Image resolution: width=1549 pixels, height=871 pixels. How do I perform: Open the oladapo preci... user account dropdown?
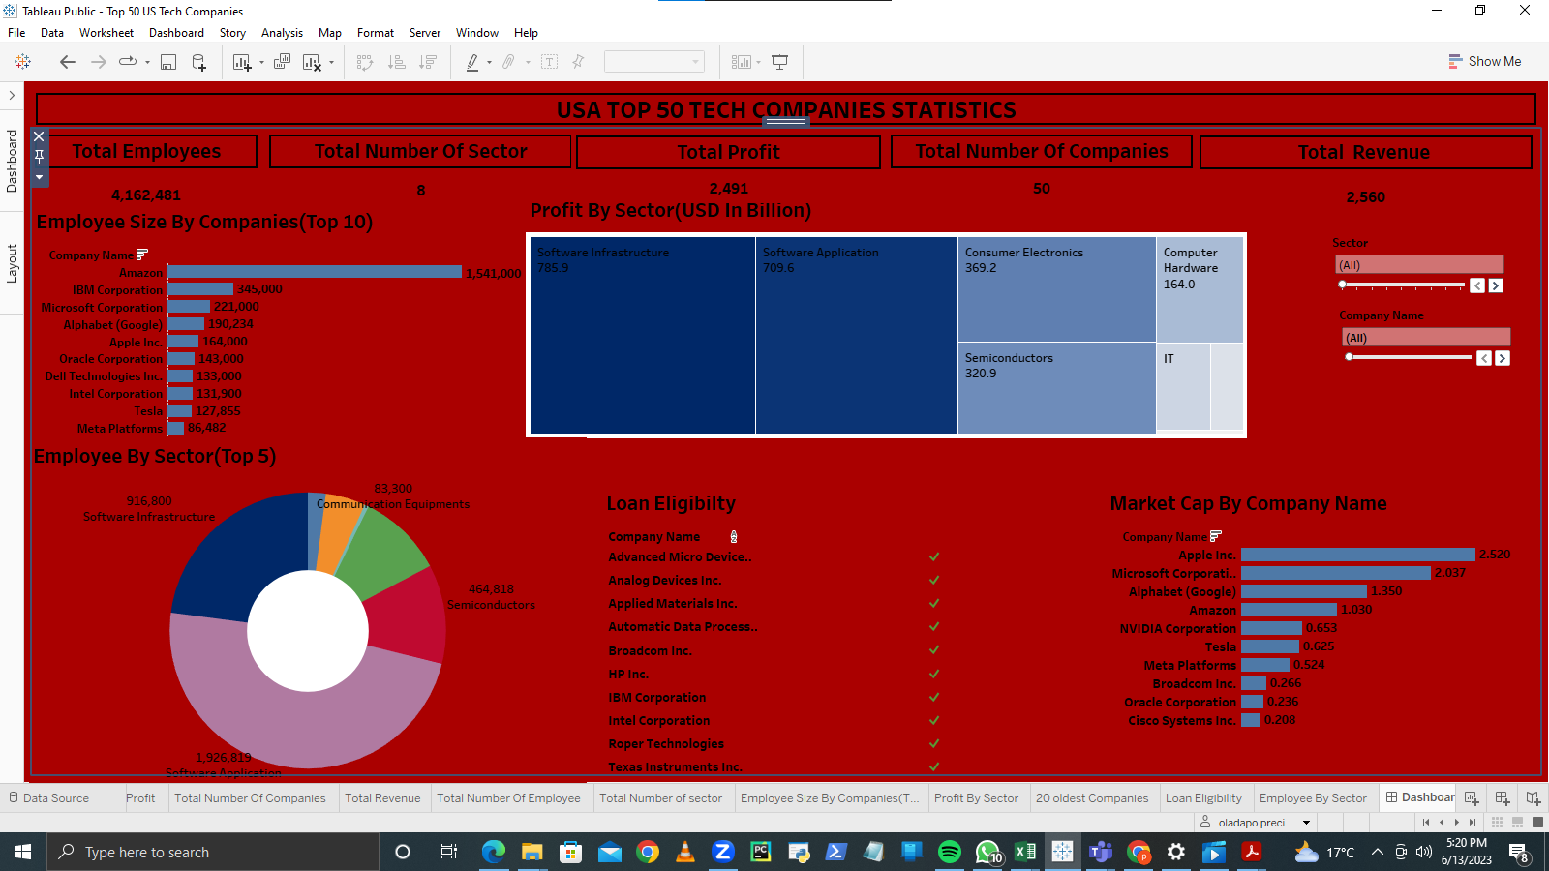tap(1306, 823)
